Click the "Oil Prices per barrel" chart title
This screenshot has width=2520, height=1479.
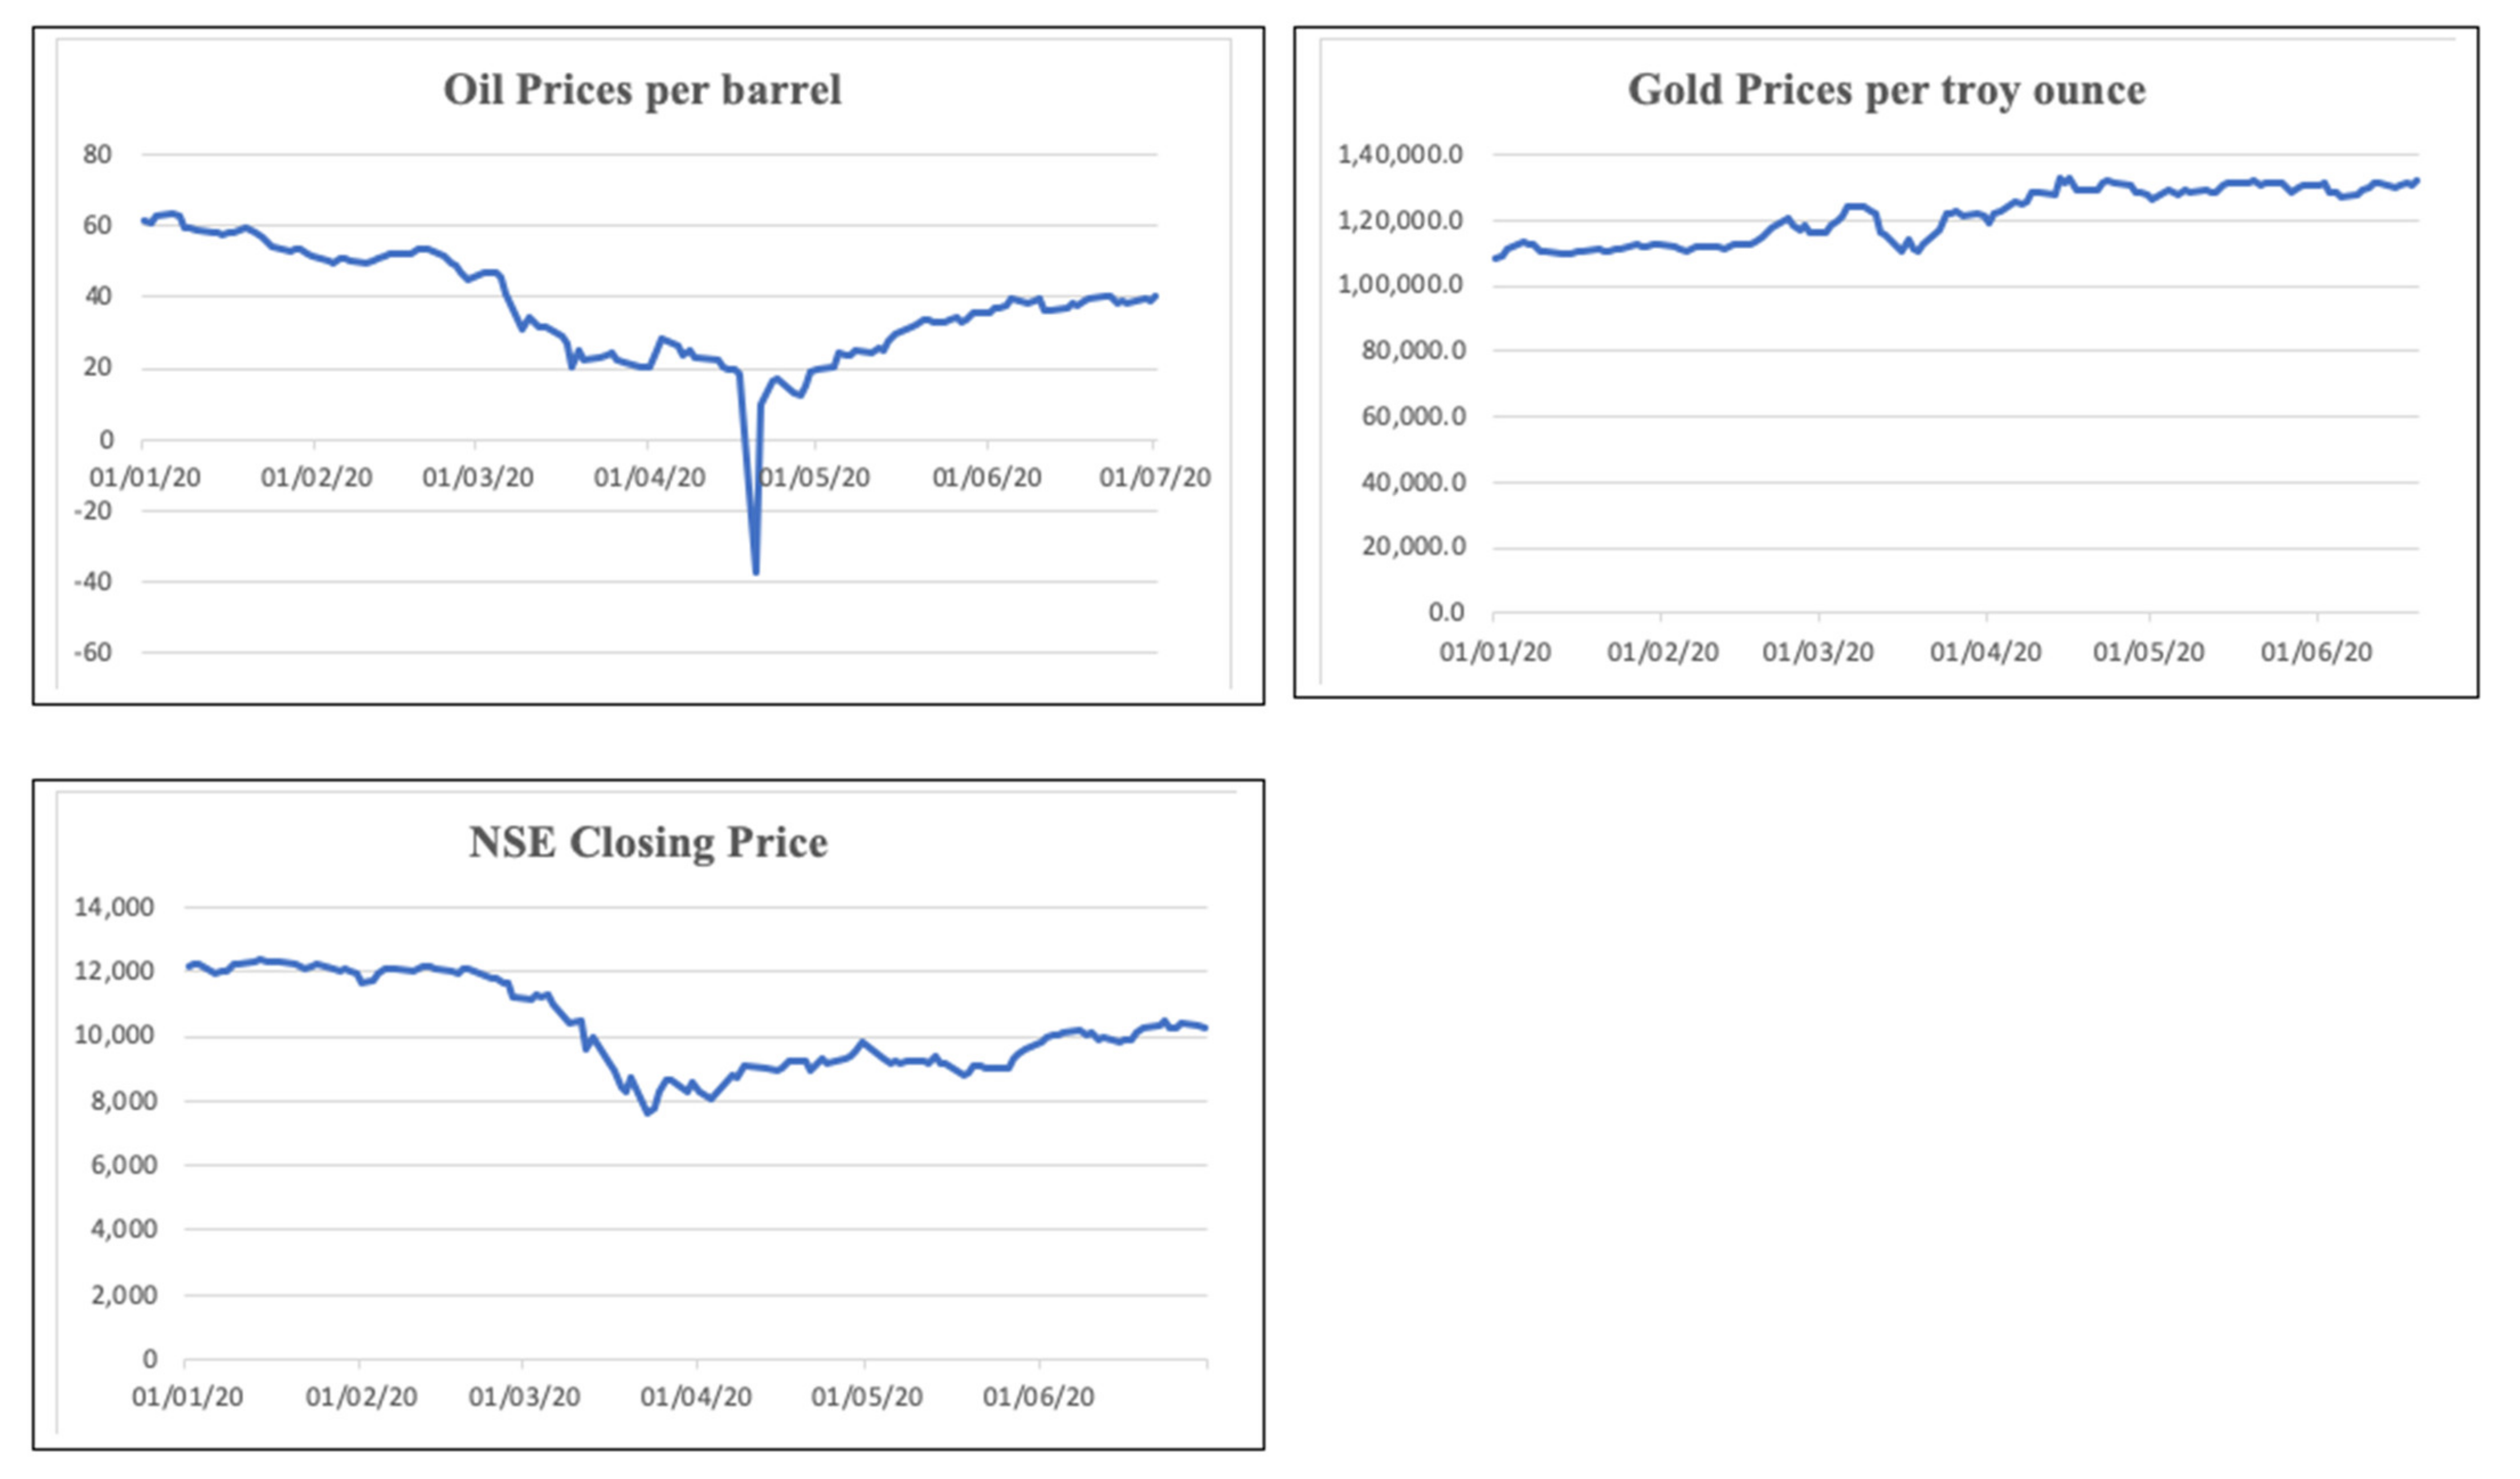pyautogui.click(x=642, y=90)
